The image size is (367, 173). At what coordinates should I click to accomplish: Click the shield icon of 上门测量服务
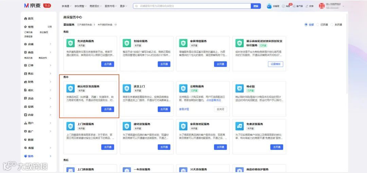pyautogui.click(x=70, y=126)
